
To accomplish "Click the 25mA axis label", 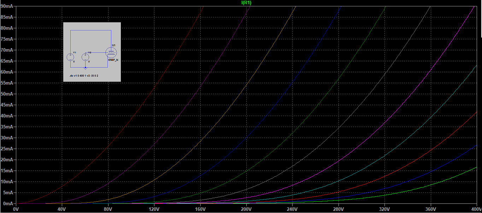I will point(7,149).
